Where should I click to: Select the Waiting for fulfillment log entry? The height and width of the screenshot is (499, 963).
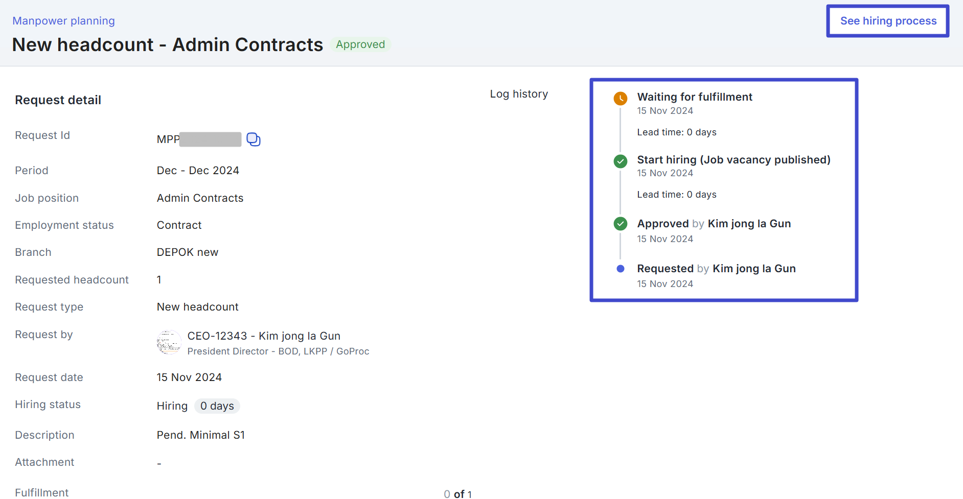(x=695, y=97)
